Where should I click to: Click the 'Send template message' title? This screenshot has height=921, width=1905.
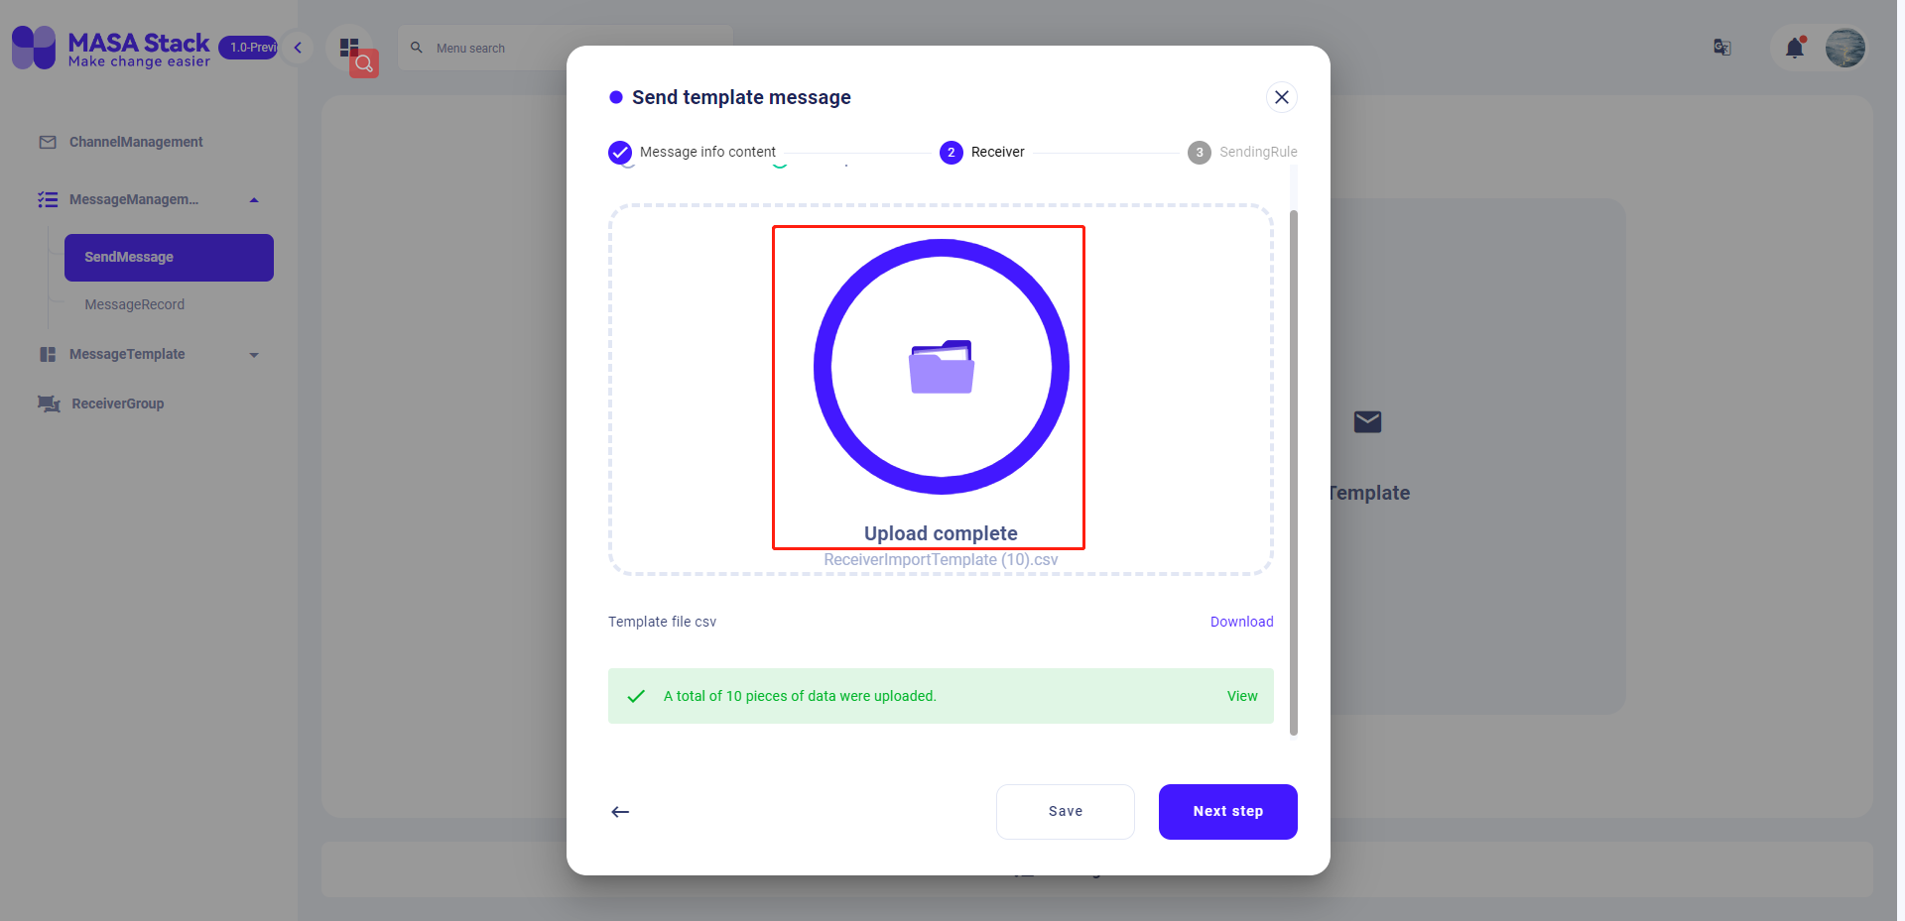click(741, 97)
